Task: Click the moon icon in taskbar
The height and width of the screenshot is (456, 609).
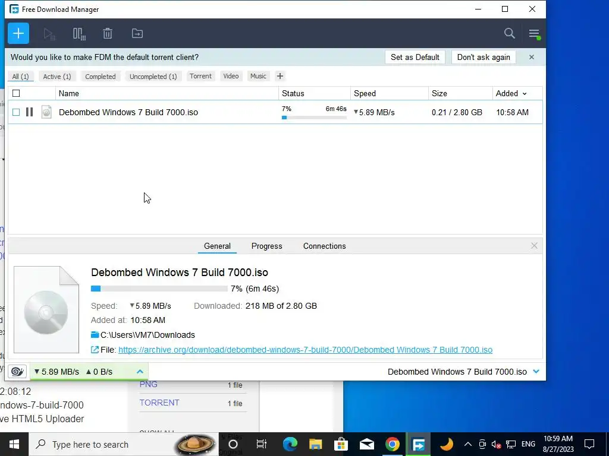Action: 446,444
